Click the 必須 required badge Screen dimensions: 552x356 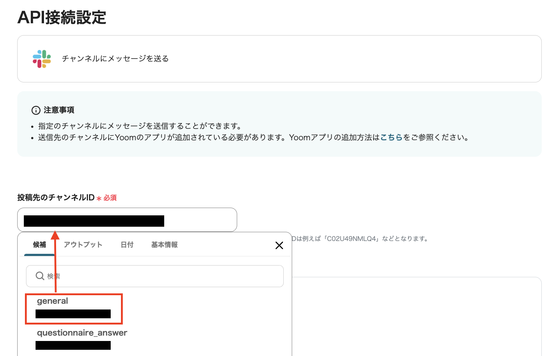point(110,198)
